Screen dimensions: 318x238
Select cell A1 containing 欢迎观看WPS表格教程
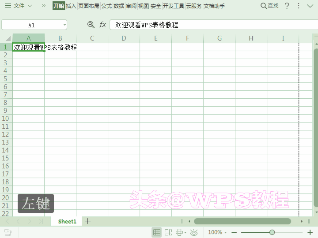28,47
